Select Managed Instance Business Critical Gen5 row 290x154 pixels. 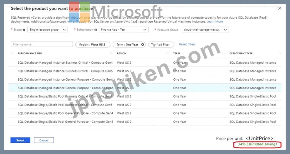[x=145, y=71]
